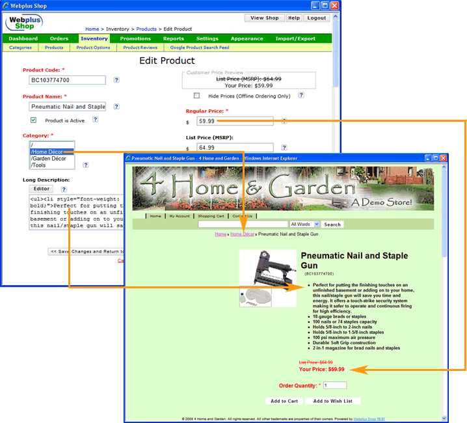Click help icon next to Product Name field
The width and height of the screenshot is (467, 423).
[x=116, y=107]
